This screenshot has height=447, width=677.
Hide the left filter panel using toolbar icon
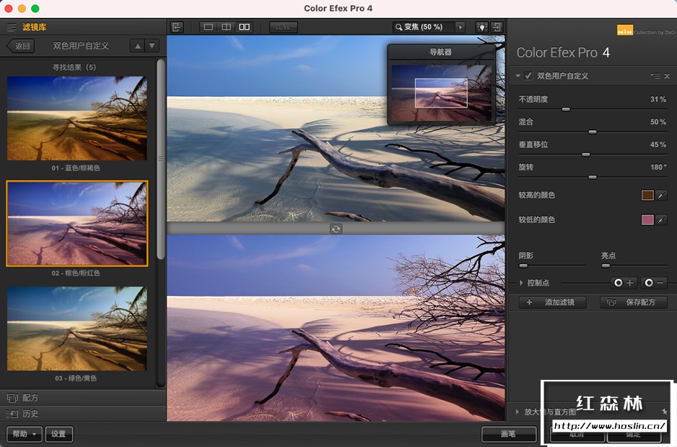(177, 27)
